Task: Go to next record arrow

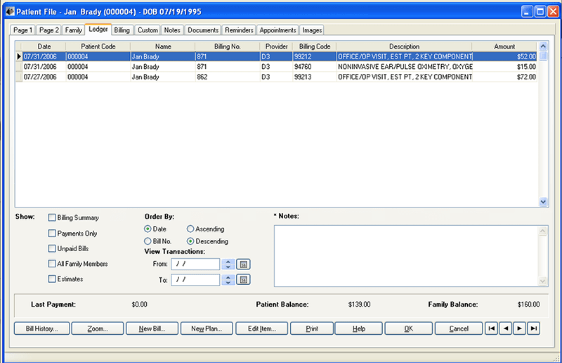Action: (519, 329)
